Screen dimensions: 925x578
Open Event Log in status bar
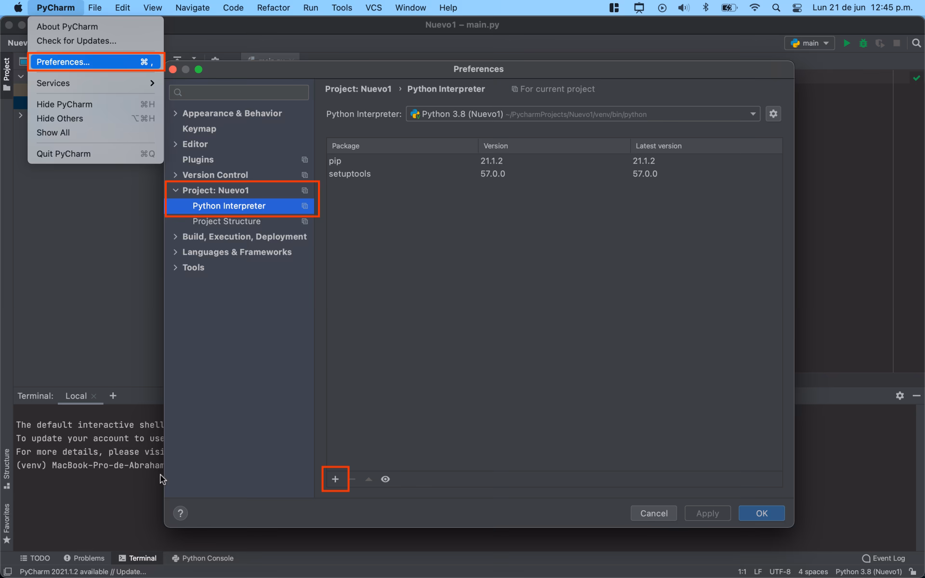click(x=884, y=558)
